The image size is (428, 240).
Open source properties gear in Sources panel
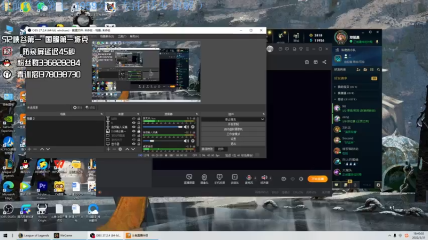120,149
